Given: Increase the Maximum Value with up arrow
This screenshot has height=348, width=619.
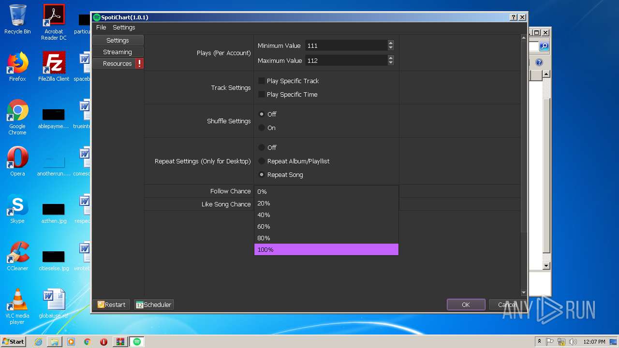Looking at the screenshot, I should (x=391, y=58).
